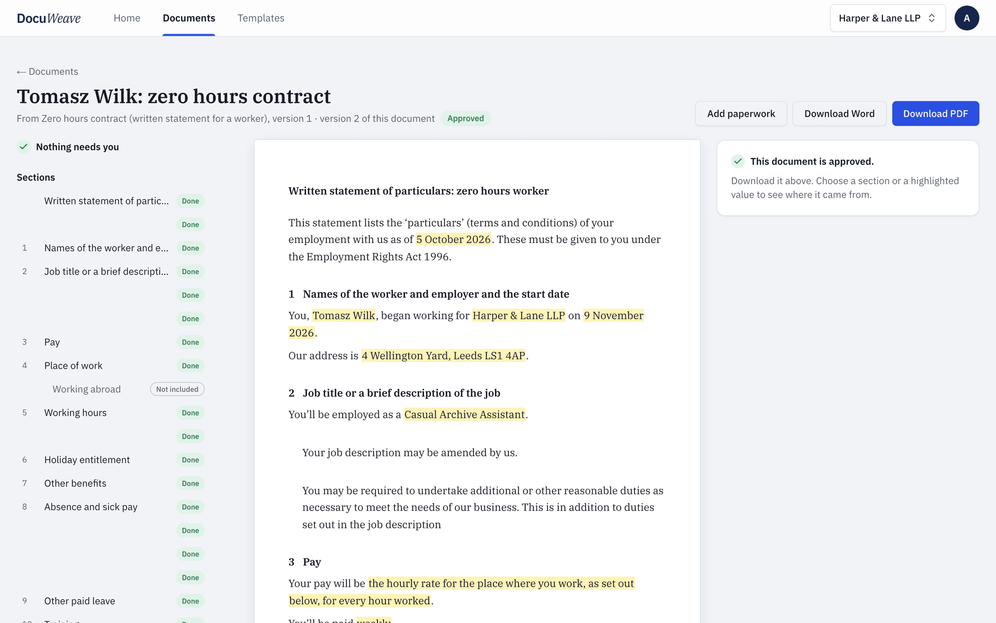Click the DocuWeave logo
This screenshot has width=996, height=623.
pos(49,18)
